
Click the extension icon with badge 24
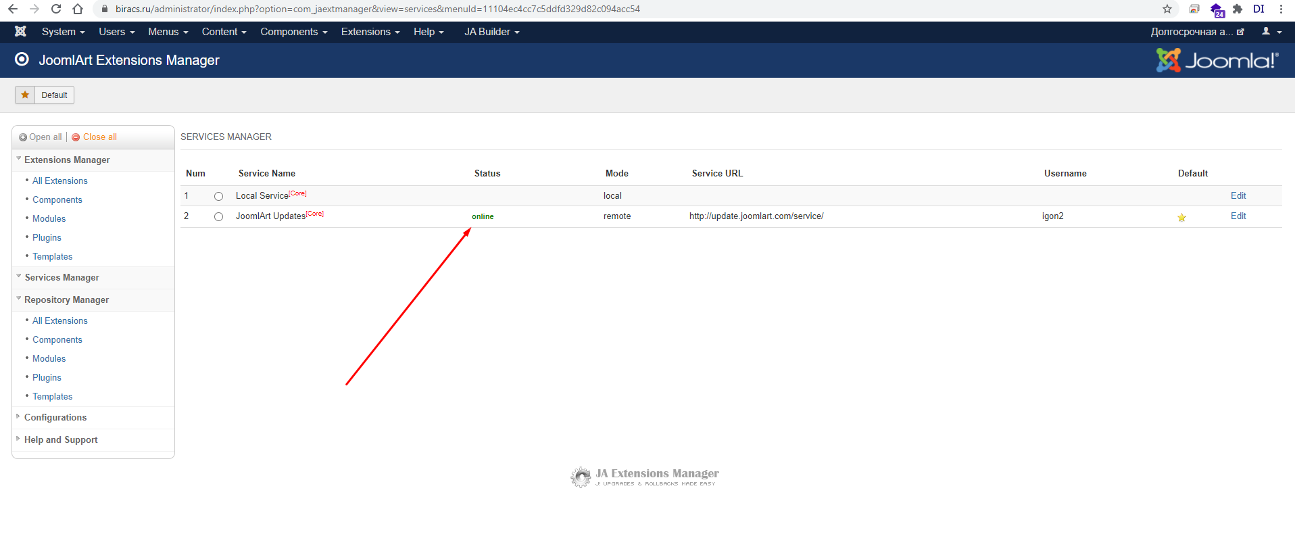[x=1217, y=10]
